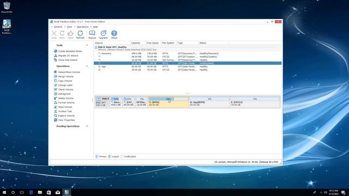Collapse the Operations section chevron
Screen dimensions: 349x196
coord(87,66)
